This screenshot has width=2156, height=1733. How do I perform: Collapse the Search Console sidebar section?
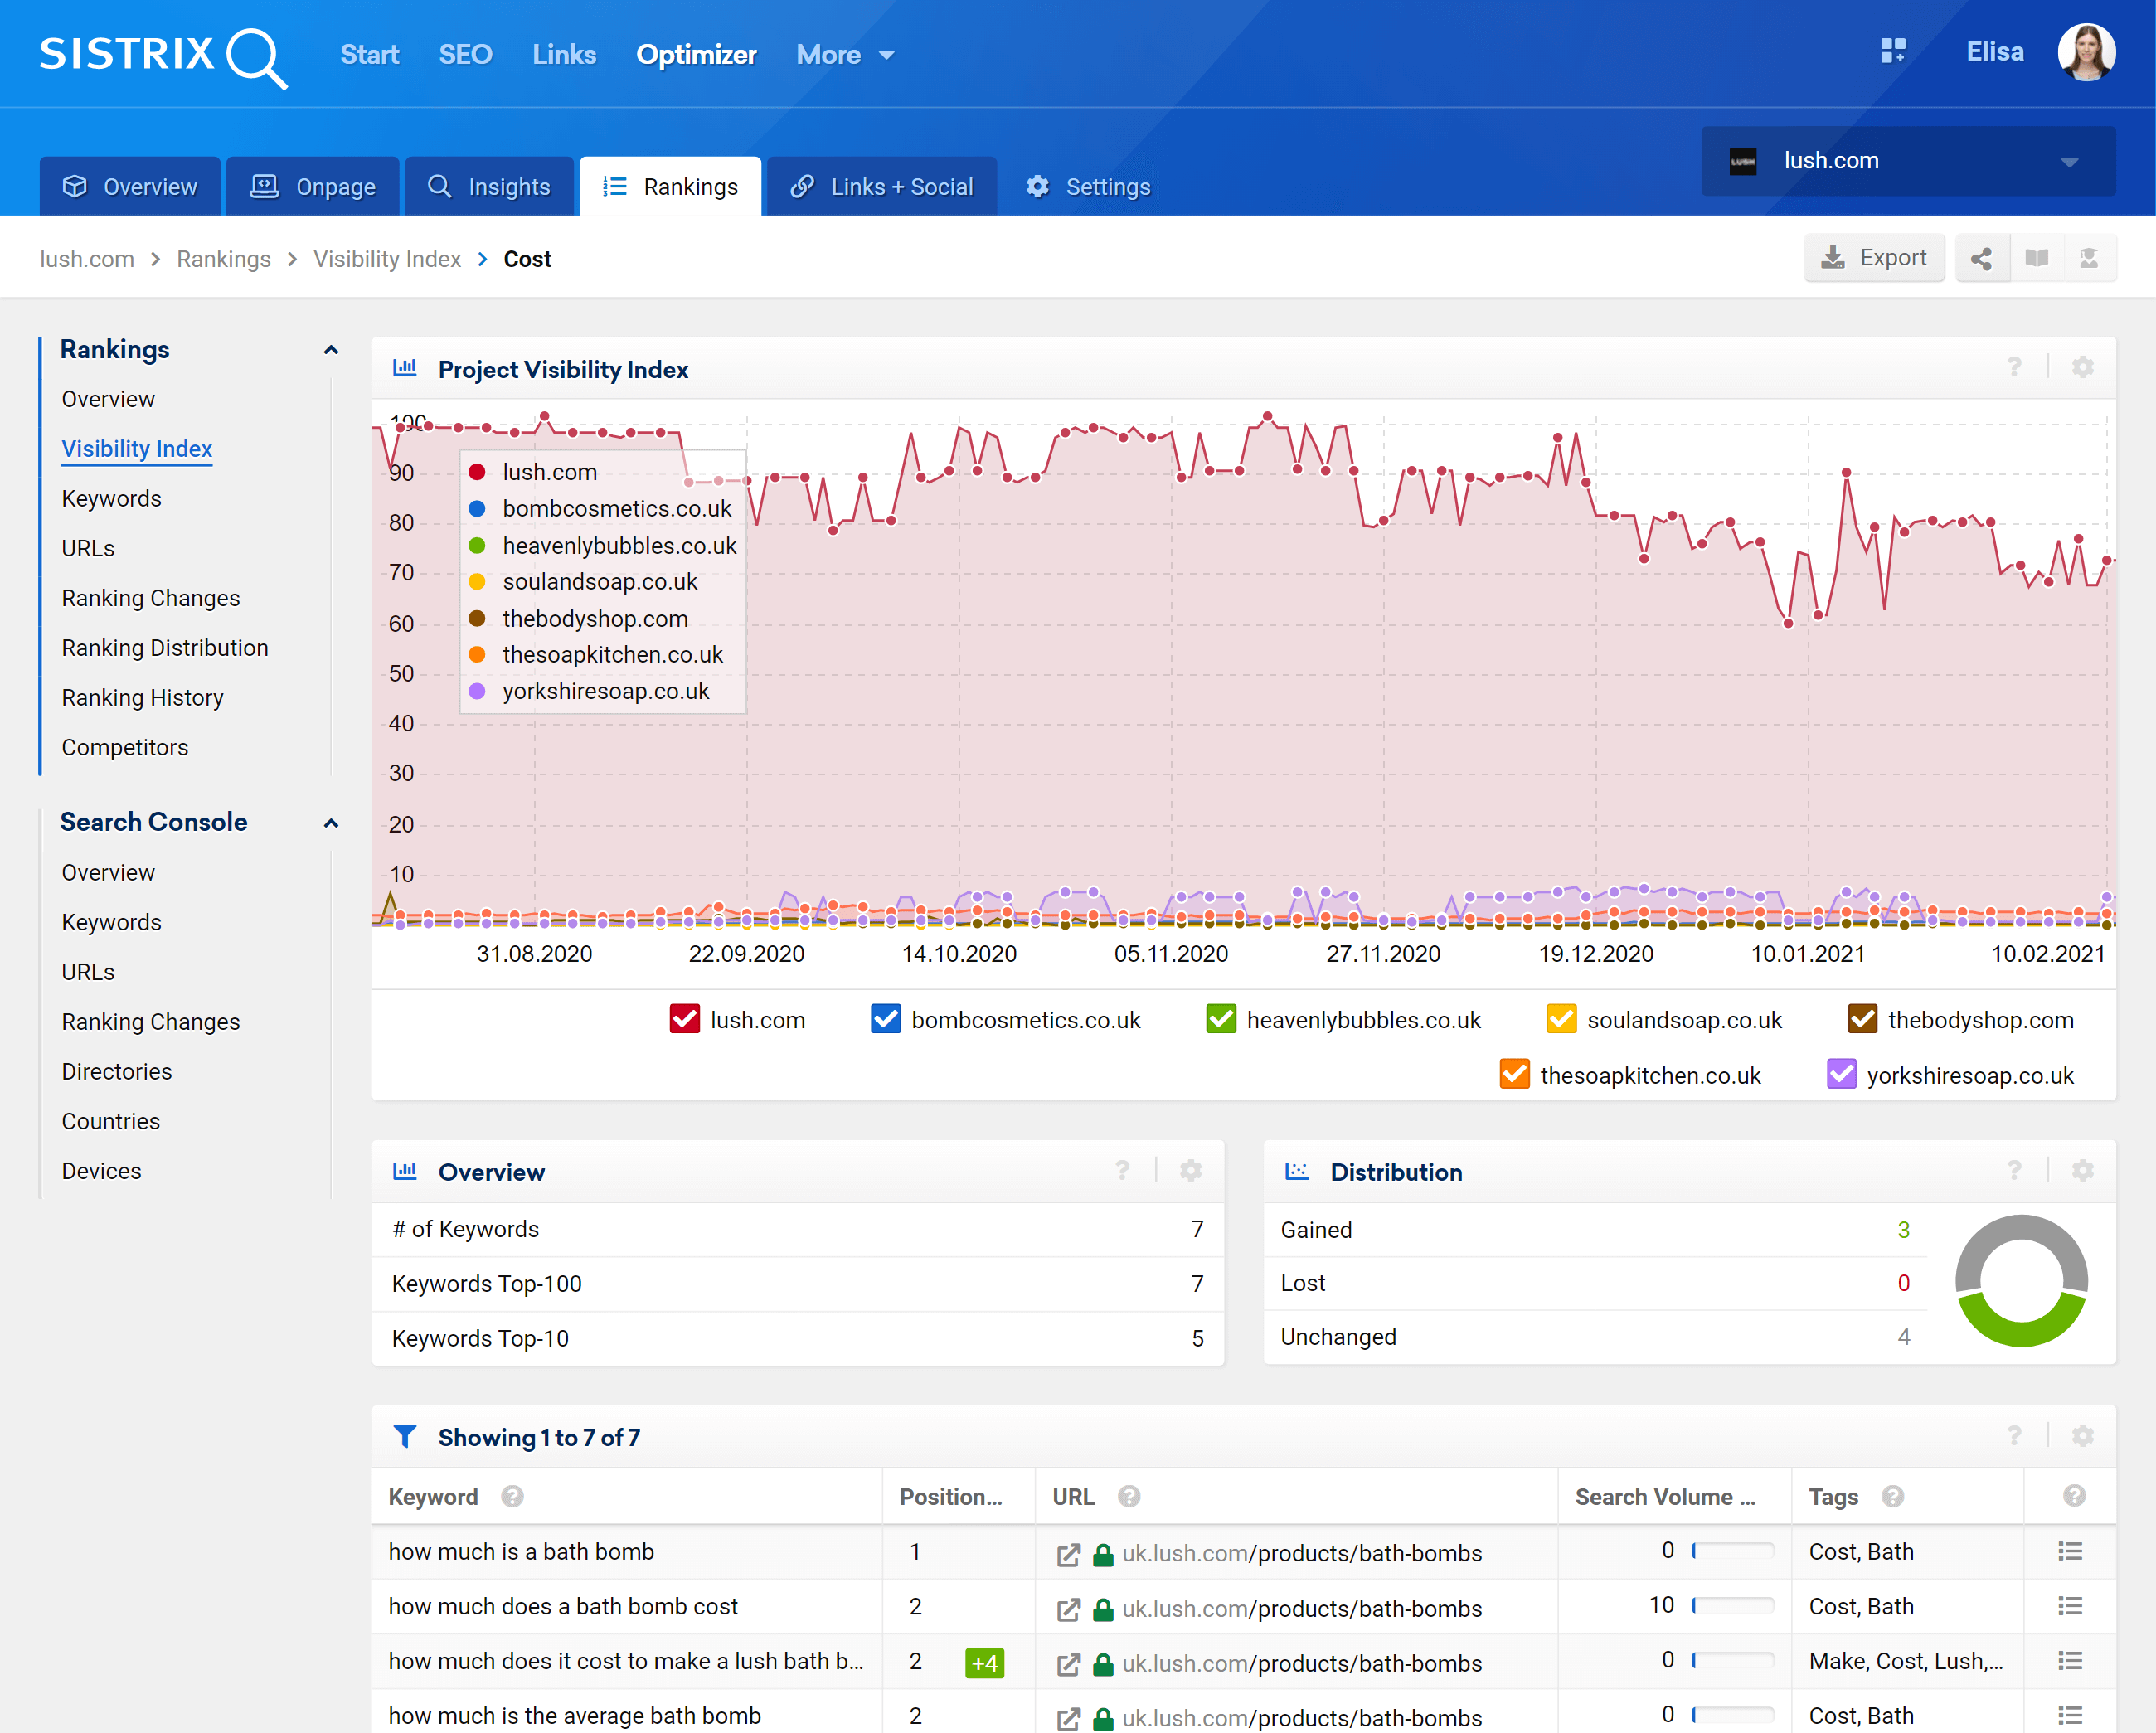coord(331,823)
